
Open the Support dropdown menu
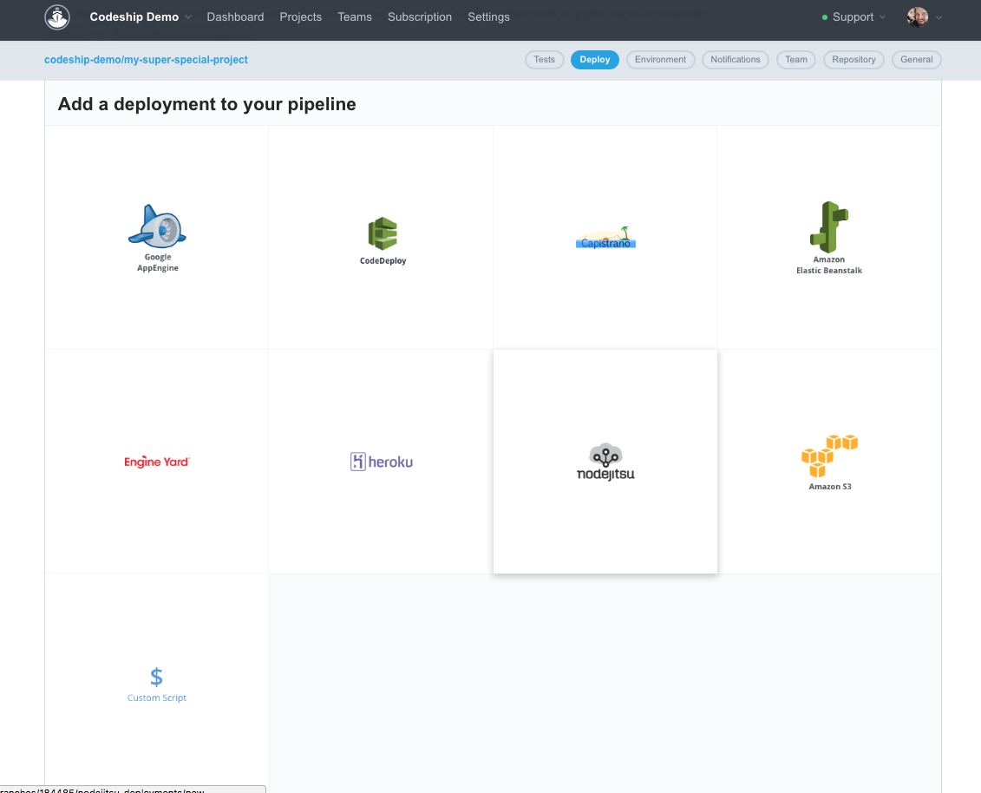854,16
